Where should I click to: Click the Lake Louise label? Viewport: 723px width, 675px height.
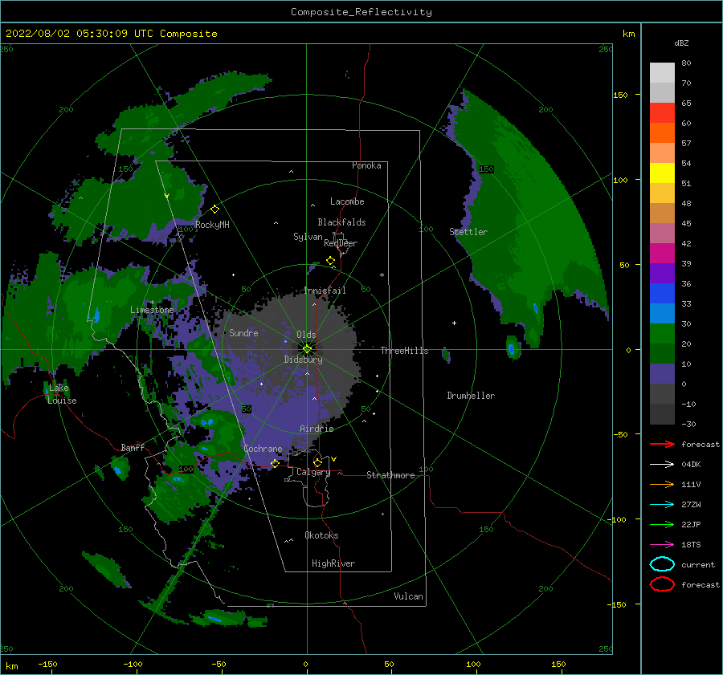[x=62, y=394]
